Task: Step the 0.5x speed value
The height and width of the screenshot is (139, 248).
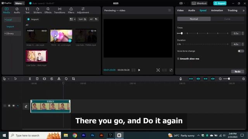Action: coord(243,34)
